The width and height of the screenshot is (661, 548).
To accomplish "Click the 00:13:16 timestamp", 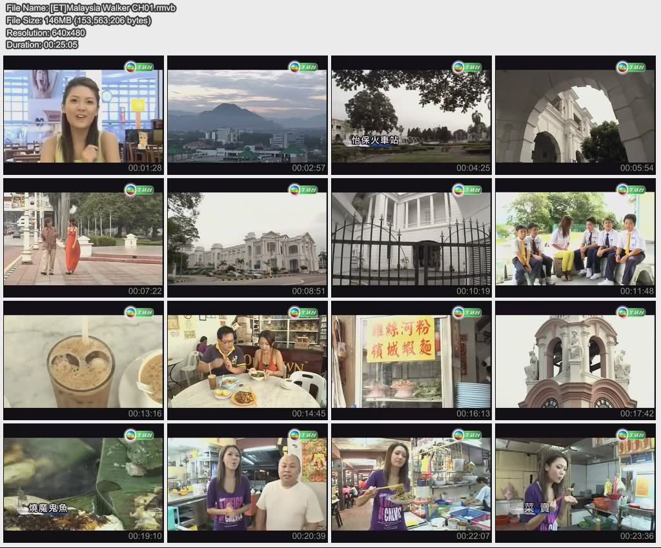I will pyautogui.click(x=145, y=414).
